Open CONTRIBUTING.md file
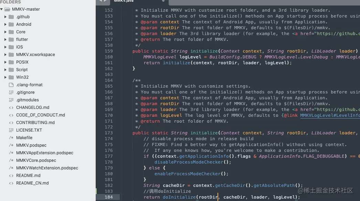 coord(35,123)
